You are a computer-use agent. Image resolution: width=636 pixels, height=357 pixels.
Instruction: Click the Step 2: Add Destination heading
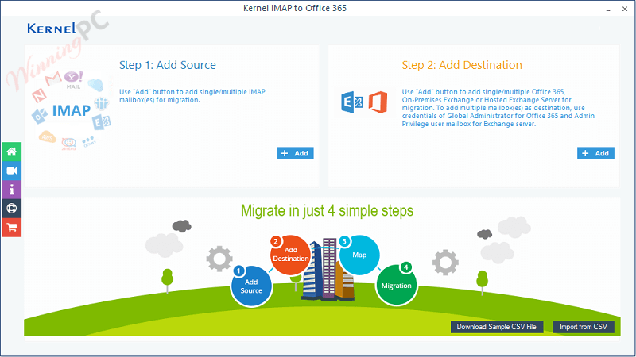pyautogui.click(x=462, y=65)
